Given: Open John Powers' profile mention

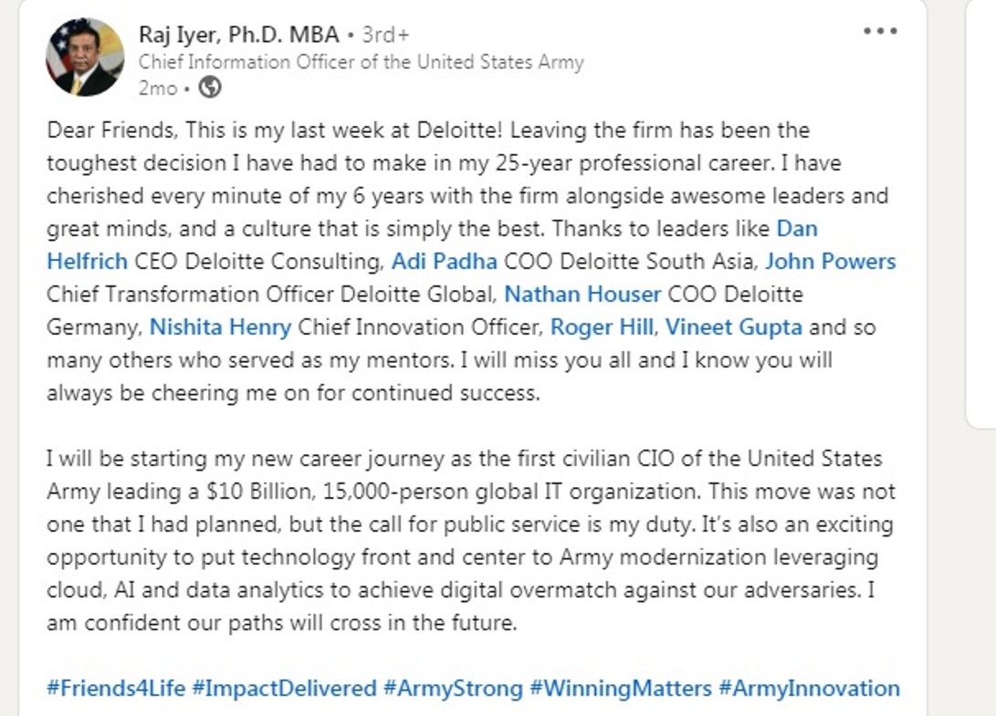Looking at the screenshot, I should (830, 262).
